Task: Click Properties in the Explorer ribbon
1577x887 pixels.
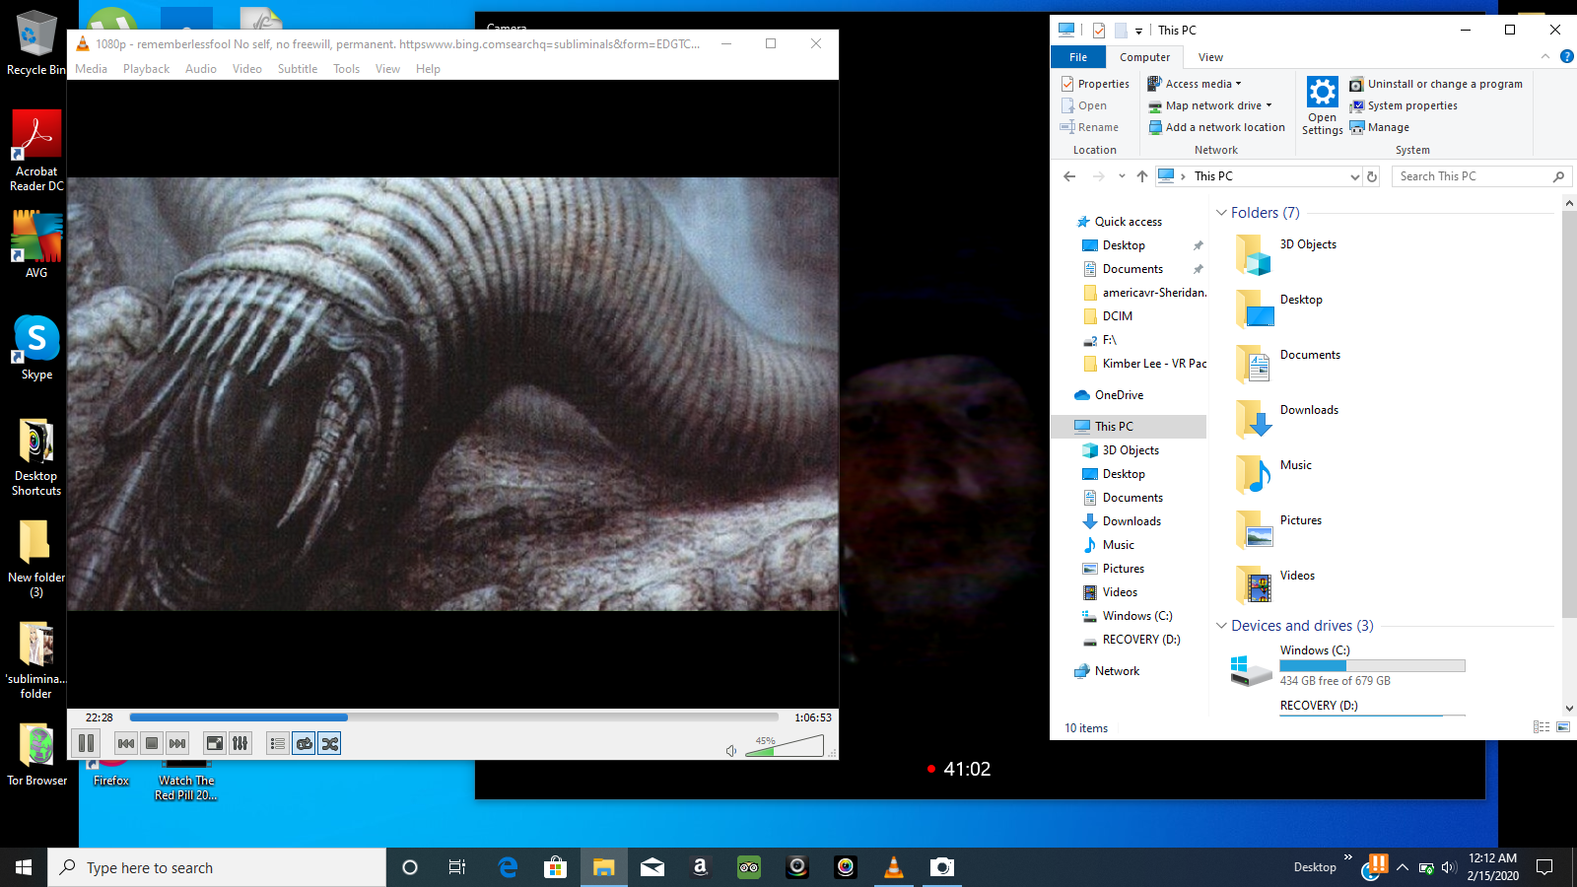Action: point(1095,84)
